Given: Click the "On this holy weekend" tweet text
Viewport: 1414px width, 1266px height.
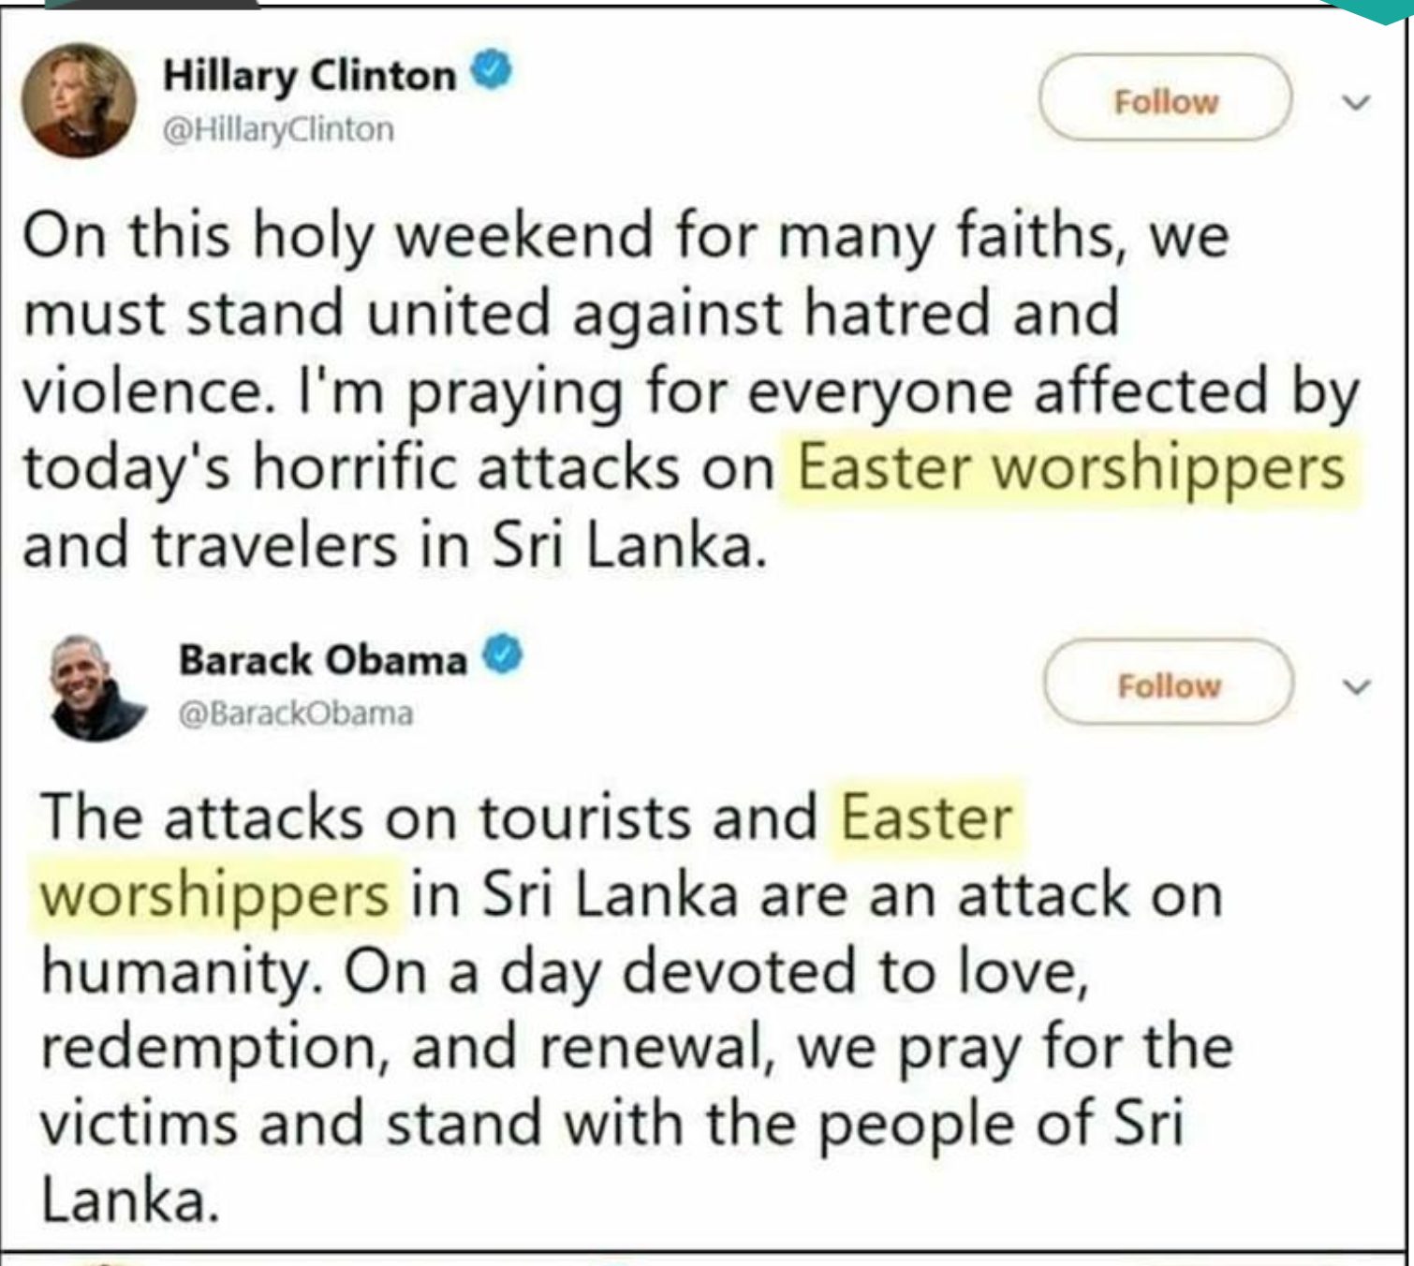Looking at the screenshot, I should (x=625, y=234).
